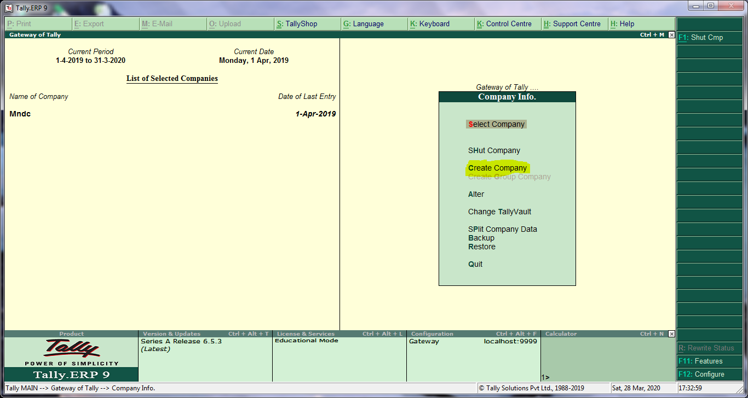Click the breadcrumb path in status bar
The height and width of the screenshot is (398, 748).
80,388
